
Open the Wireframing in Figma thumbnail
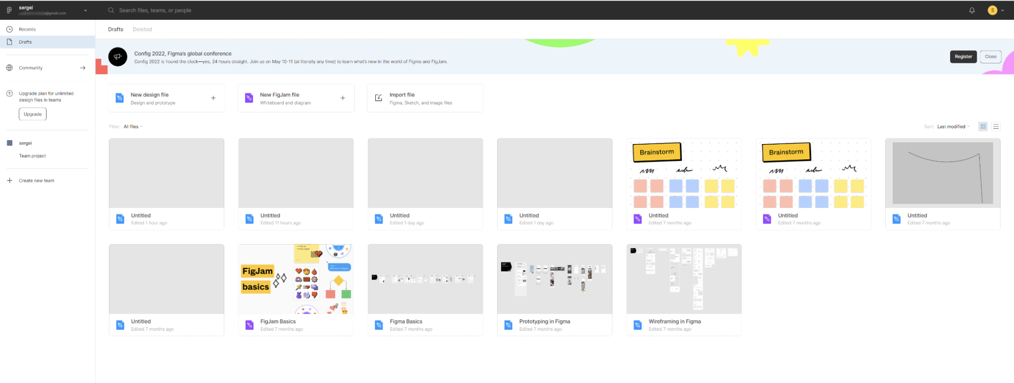point(684,279)
